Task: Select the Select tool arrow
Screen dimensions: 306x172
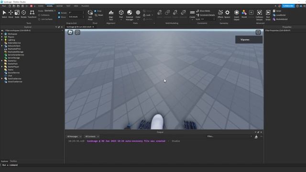Action: [x=4, y=14]
